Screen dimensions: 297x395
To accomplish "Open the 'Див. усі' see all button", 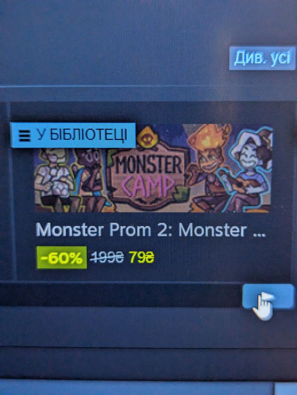I will [x=263, y=58].
